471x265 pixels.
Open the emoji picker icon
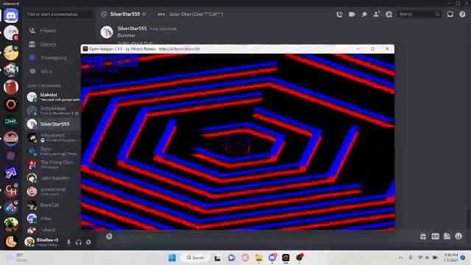pyautogui.click(x=458, y=236)
